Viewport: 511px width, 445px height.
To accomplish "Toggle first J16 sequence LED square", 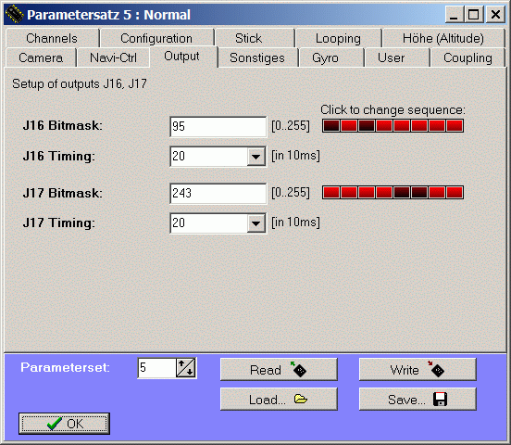I will point(331,126).
